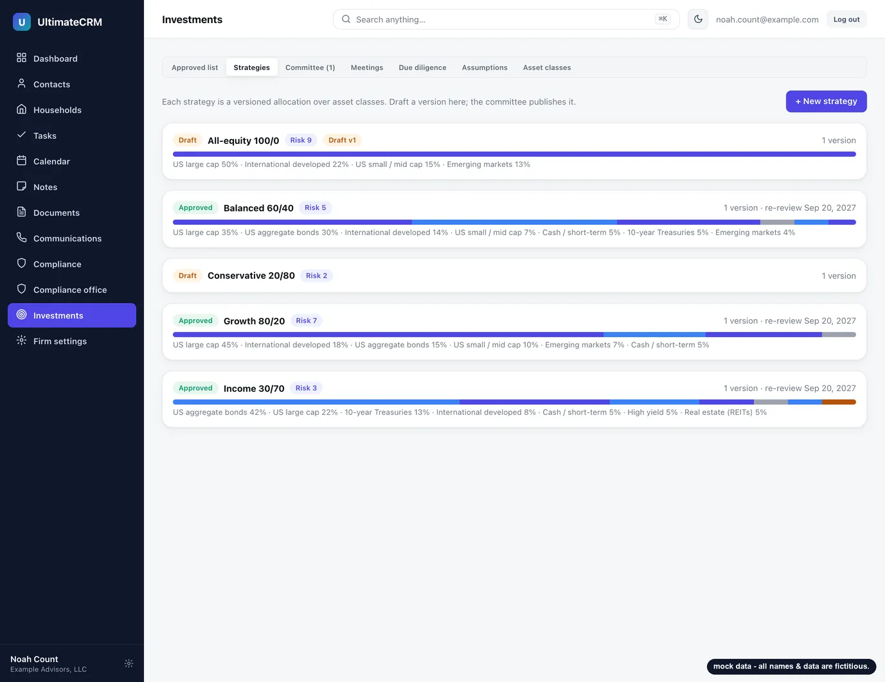Image resolution: width=885 pixels, height=682 pixels.
Task: Select the Due diligence tab
Action: point(422,67)
